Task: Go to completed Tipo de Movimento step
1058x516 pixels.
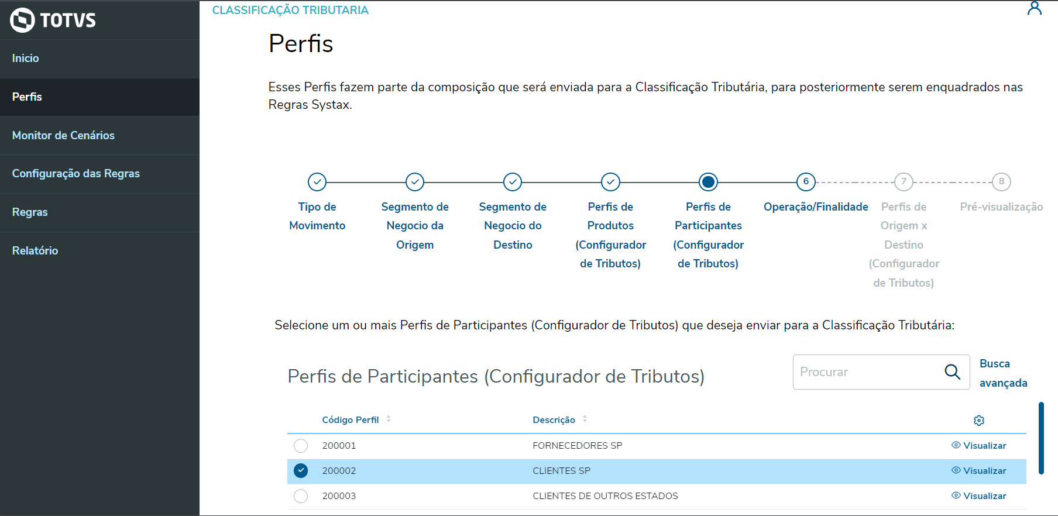Action: [x=317, y=182]
